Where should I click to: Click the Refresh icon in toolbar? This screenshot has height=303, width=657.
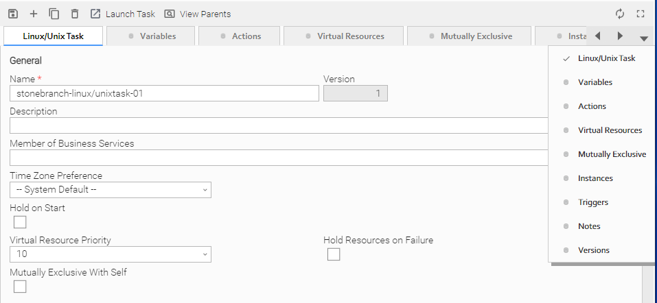point(620,14)
